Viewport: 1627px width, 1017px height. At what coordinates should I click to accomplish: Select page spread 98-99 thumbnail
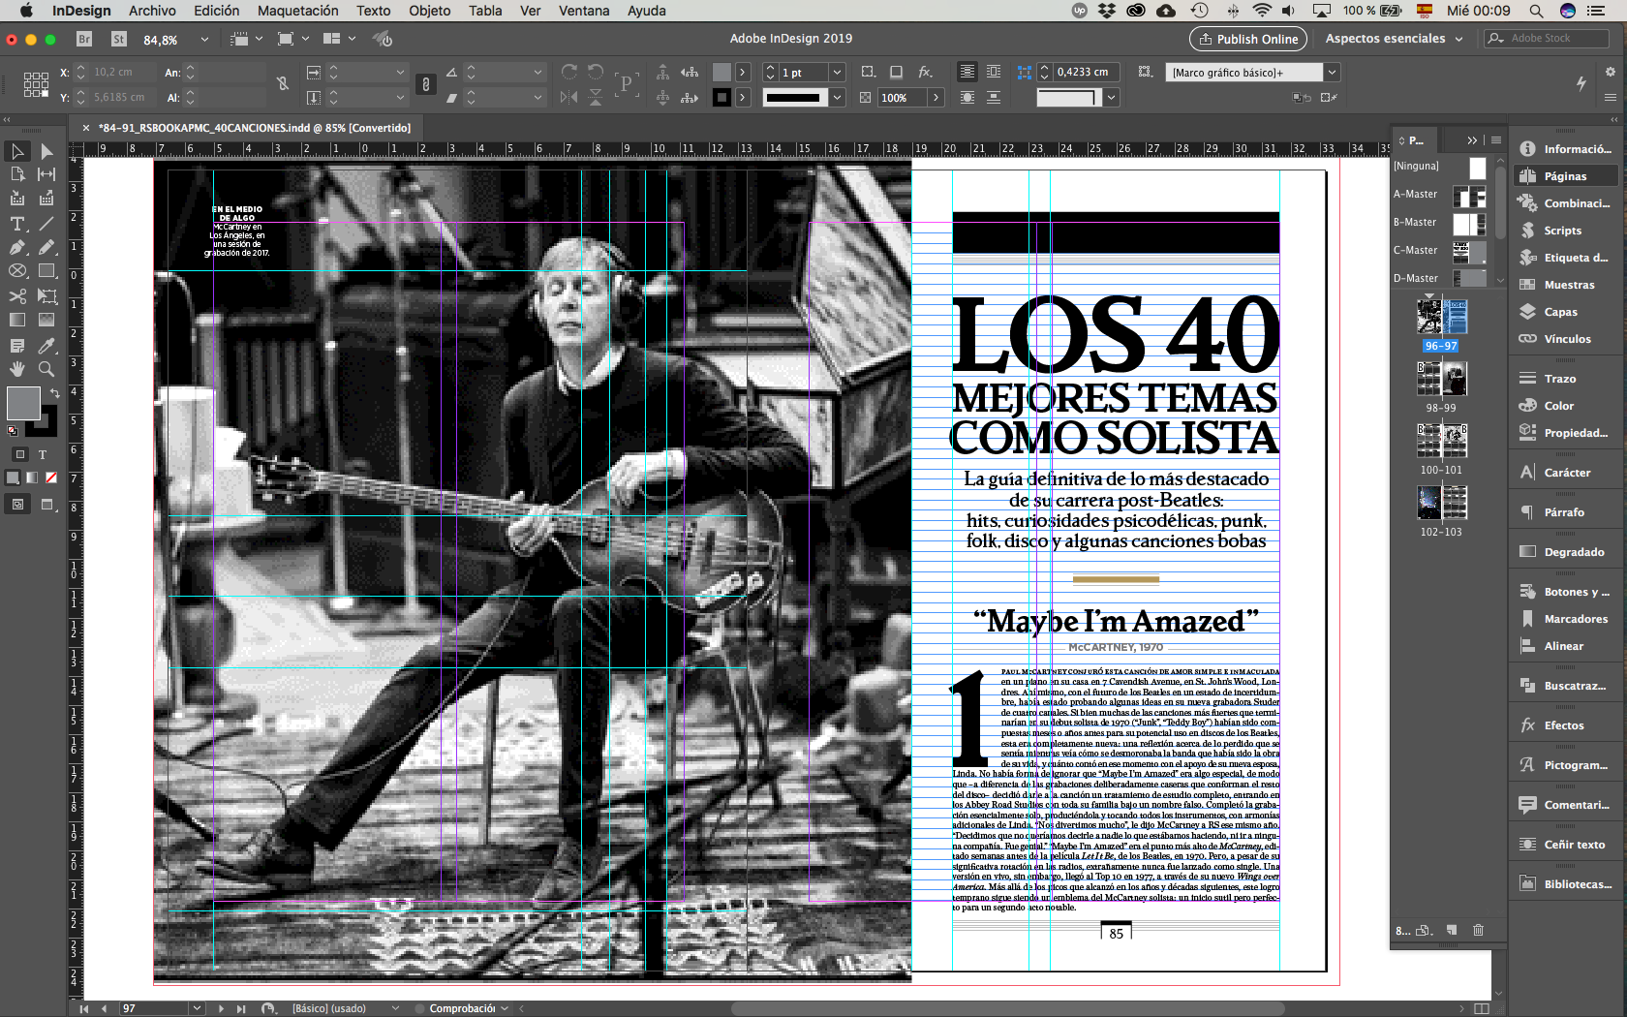[x=1441, y=379]
